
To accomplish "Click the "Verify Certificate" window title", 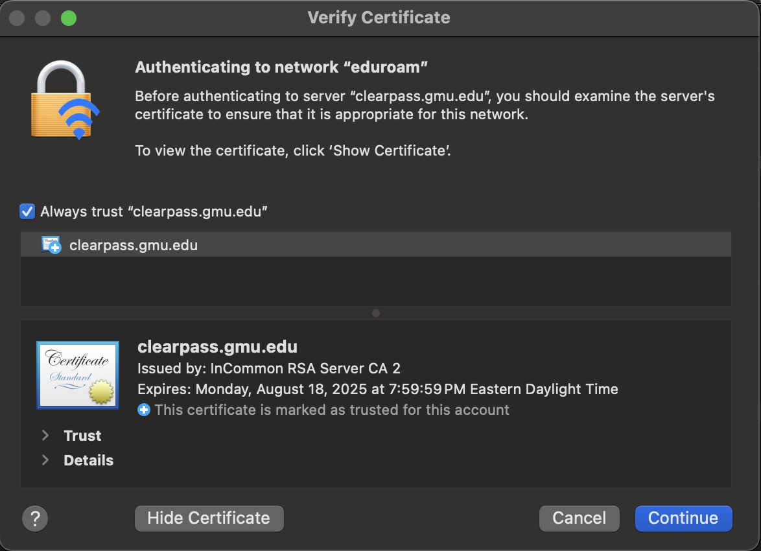I will [379, 18].
